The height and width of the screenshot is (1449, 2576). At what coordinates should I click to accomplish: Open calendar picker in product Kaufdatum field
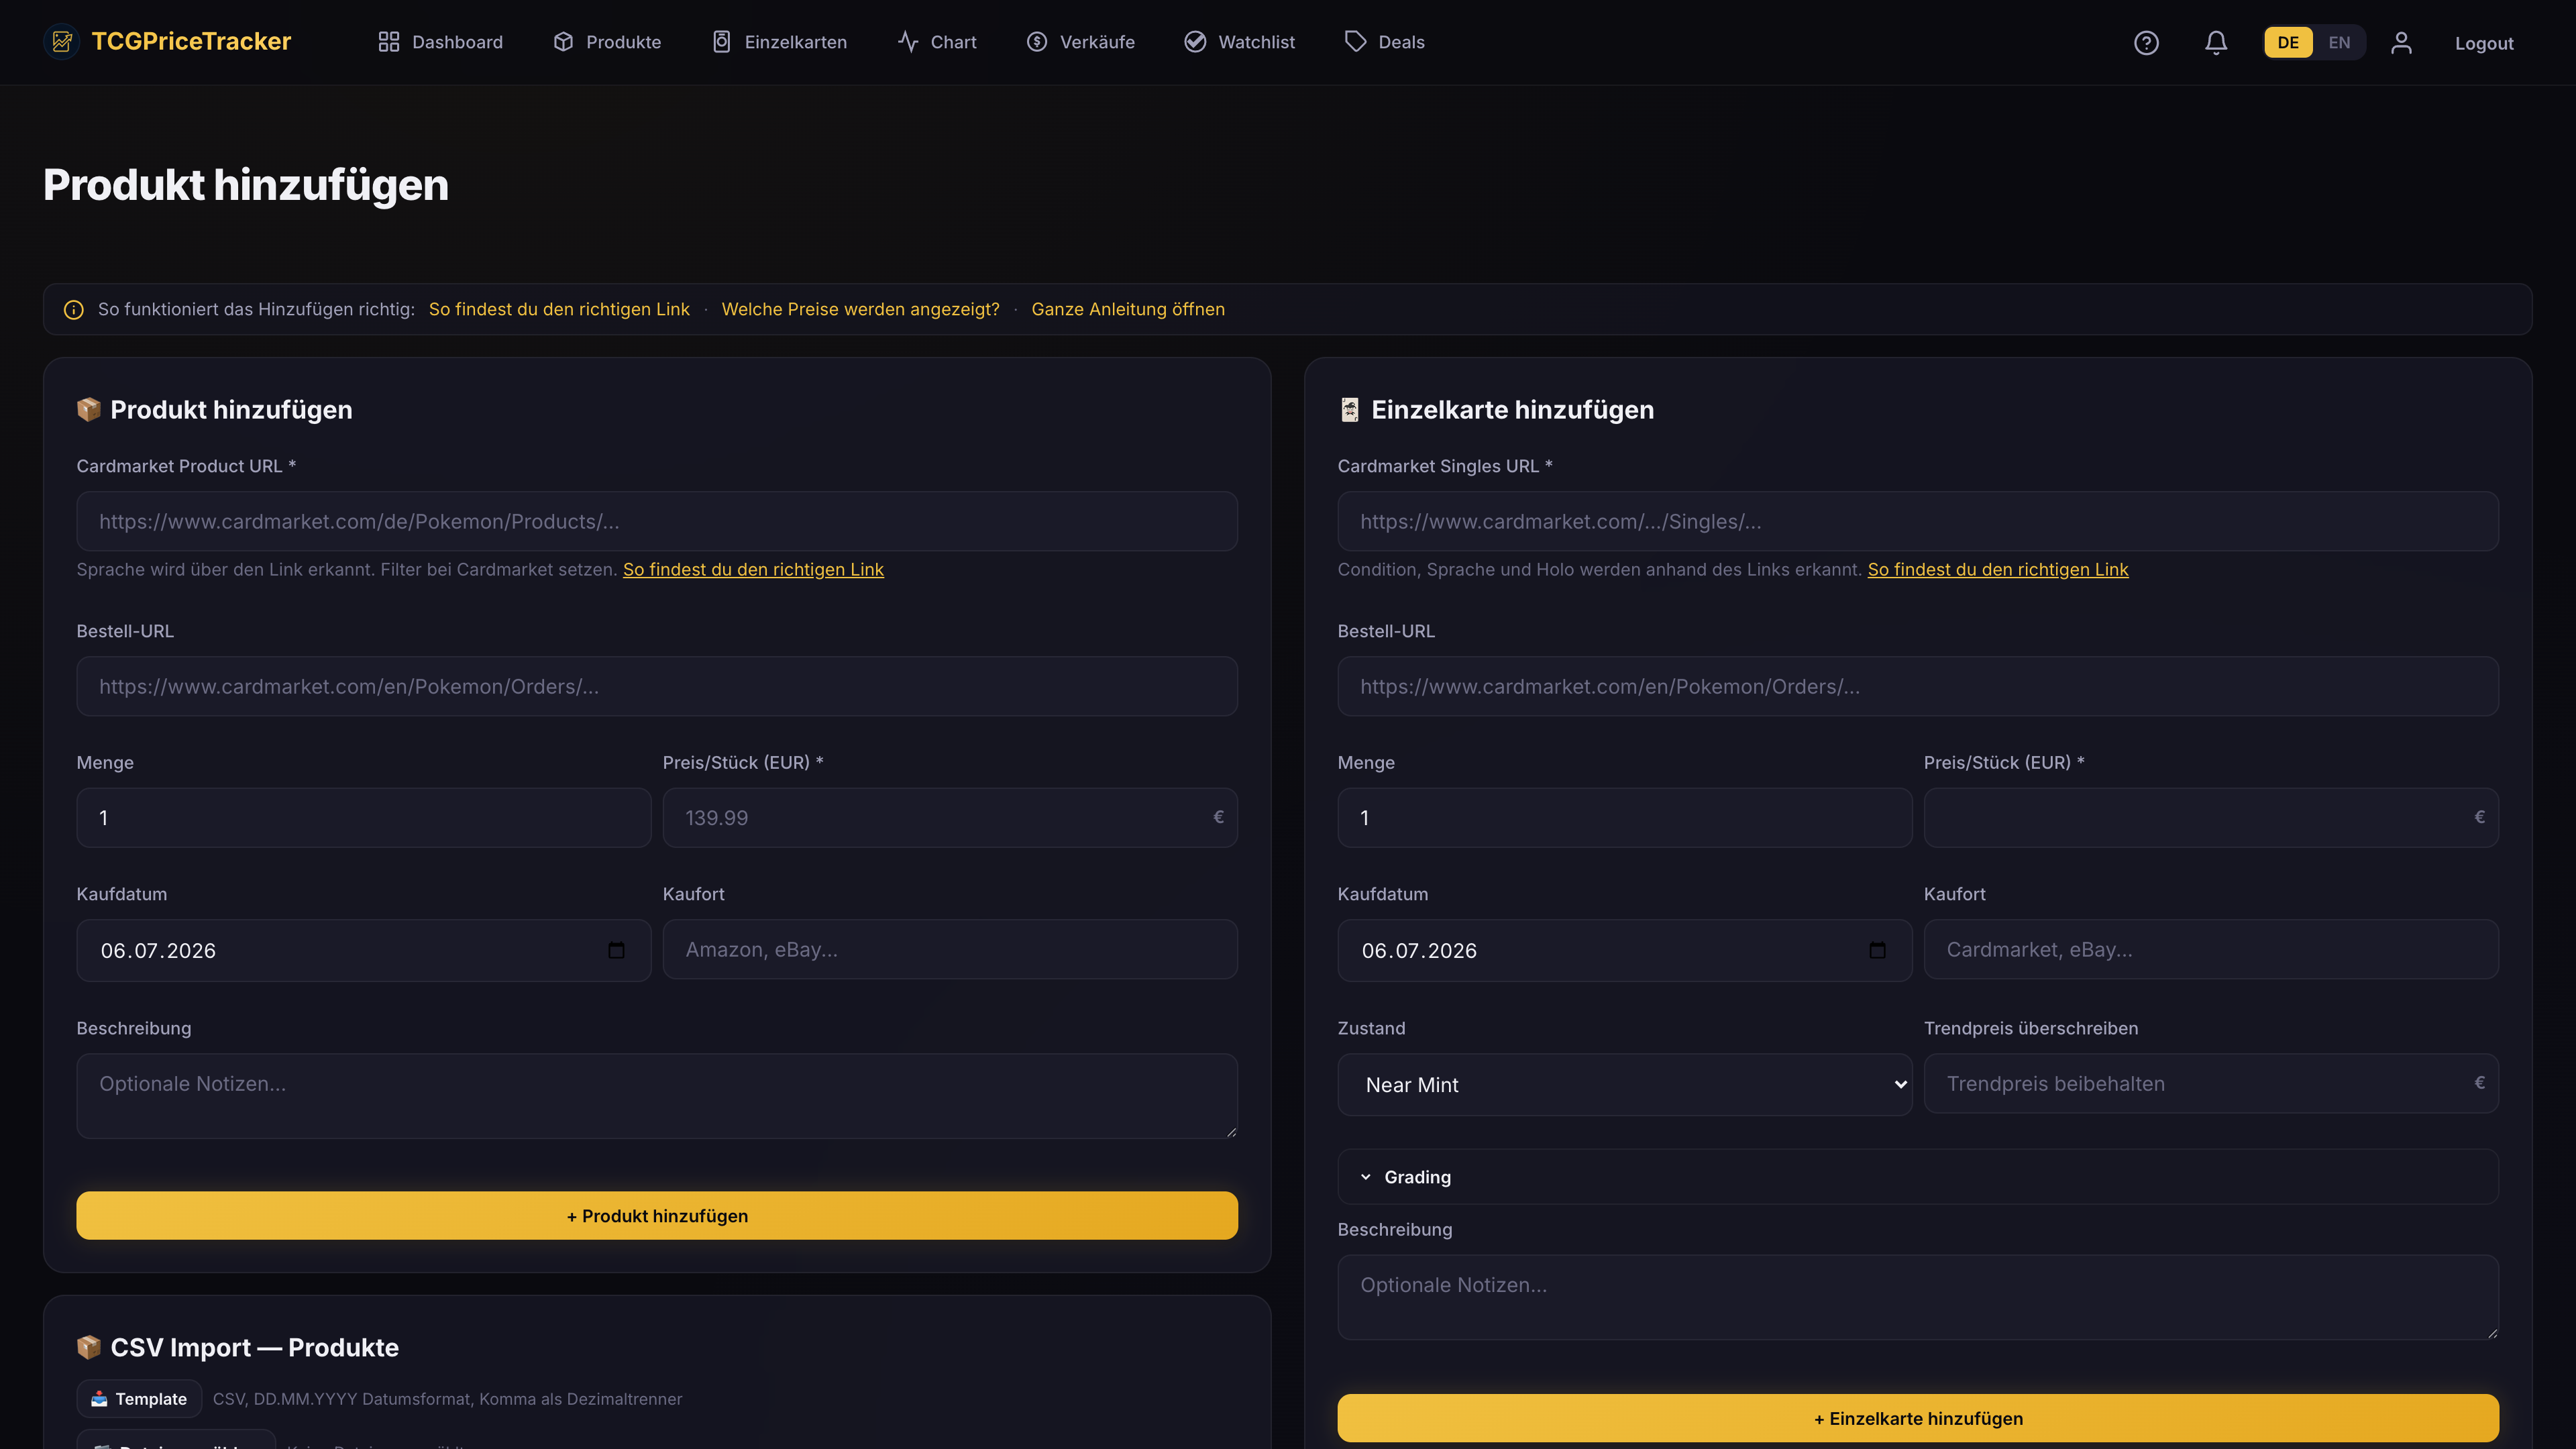coord(616,950)
